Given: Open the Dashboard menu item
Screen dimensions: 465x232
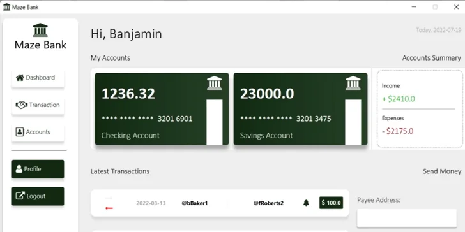Looking at the screenshot, I should (x=38, y=78).
